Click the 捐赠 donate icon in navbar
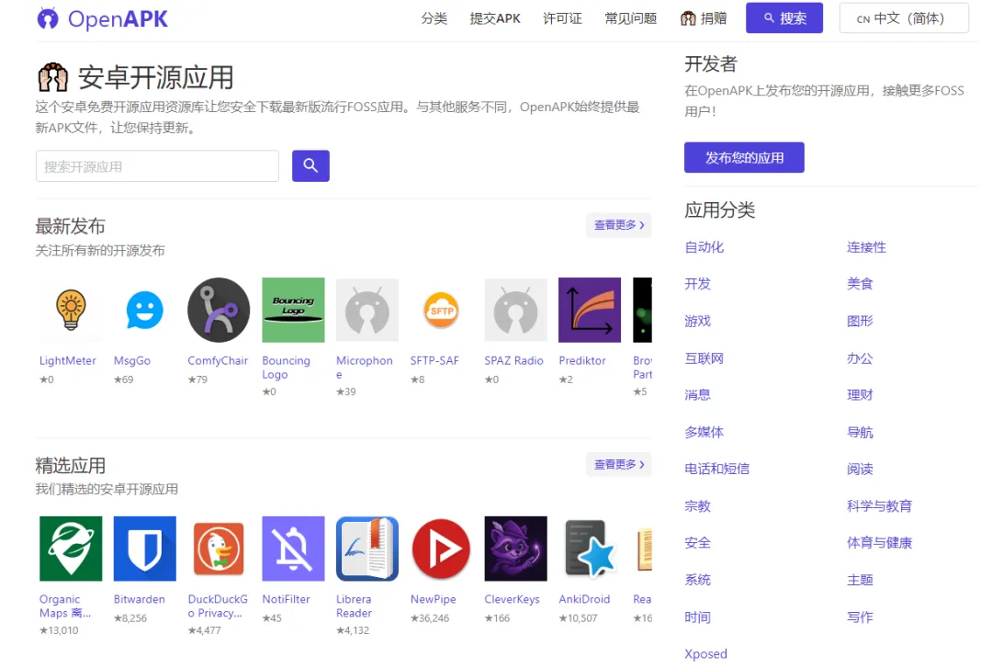 688,19
